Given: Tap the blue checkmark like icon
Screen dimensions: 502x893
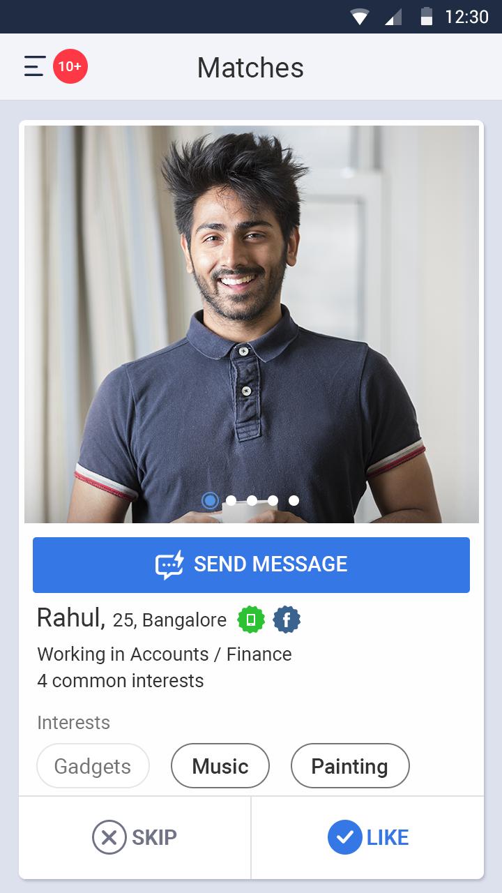Looking at the screenshot, I should click(345, 837).
